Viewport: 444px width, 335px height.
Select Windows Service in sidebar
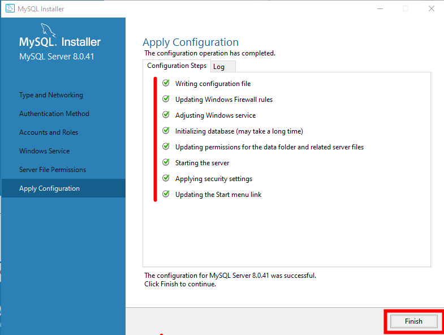(44, 151)
